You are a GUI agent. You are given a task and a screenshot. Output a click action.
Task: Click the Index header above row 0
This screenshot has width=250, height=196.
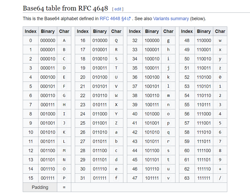click(31, 31)
